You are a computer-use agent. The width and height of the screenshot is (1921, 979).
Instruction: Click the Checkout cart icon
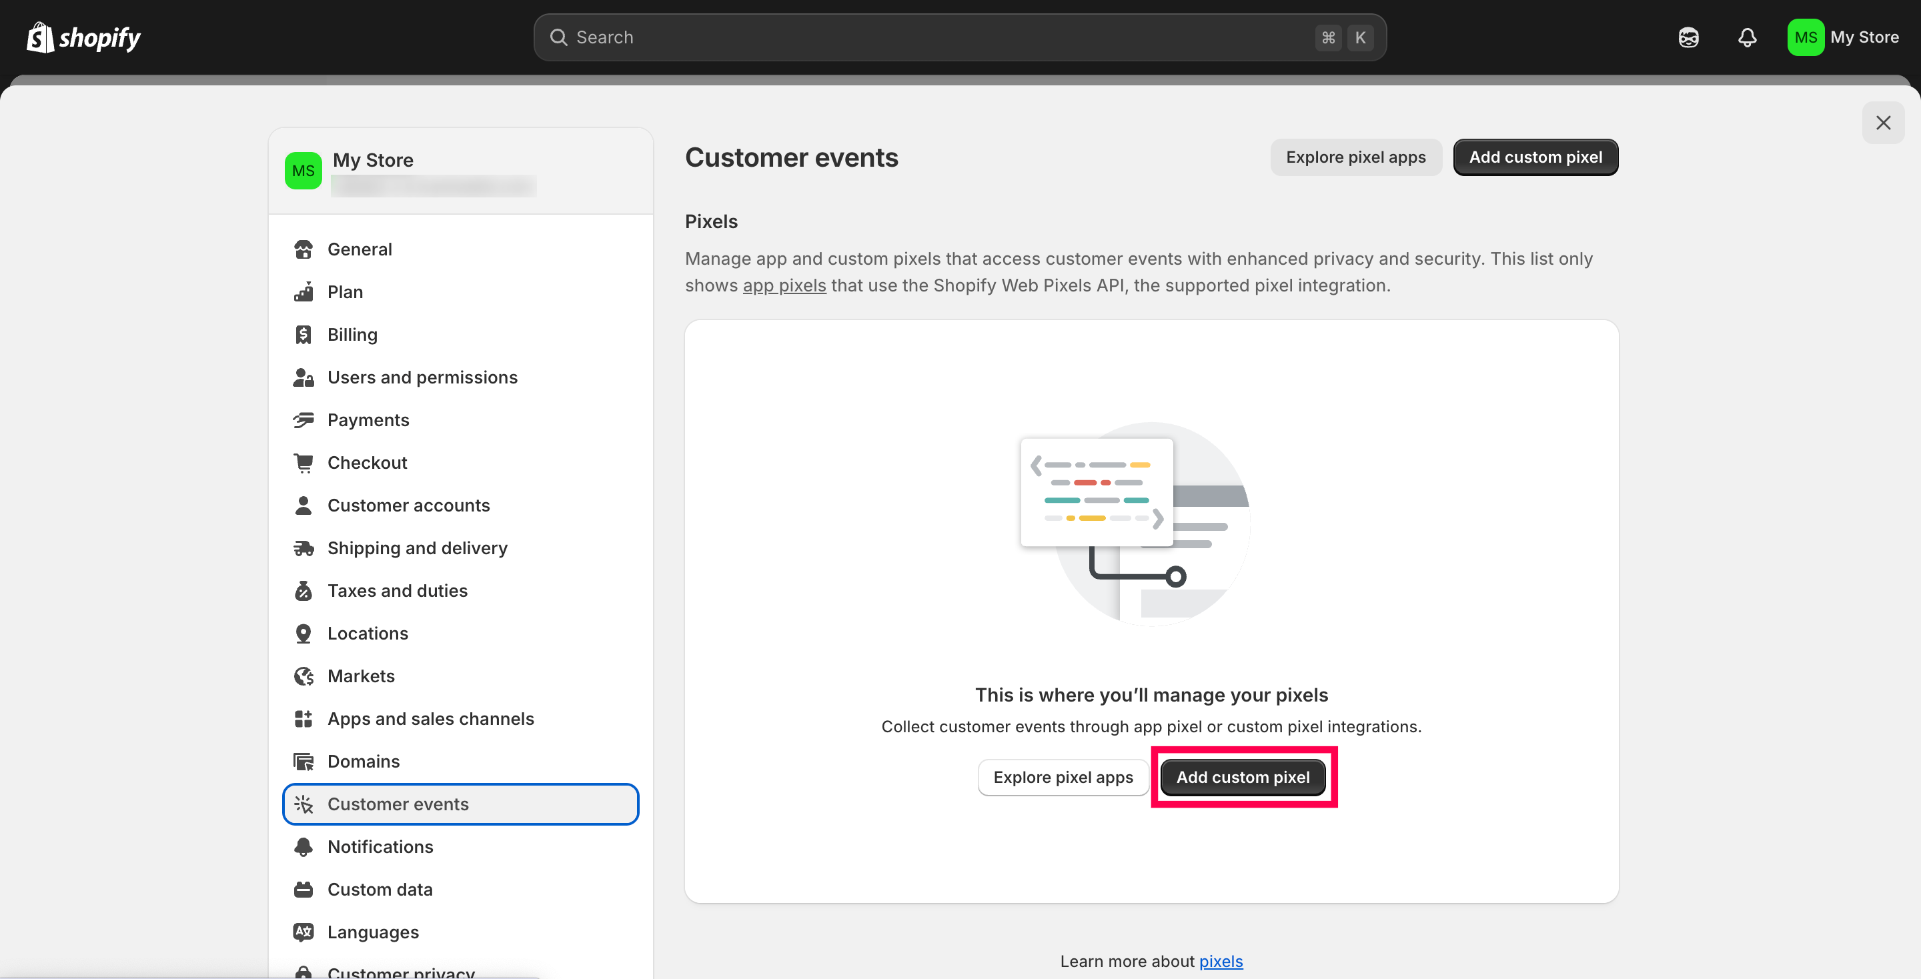point(303,463)
